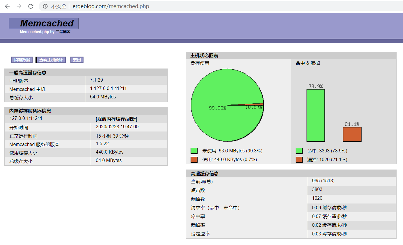This screenshot has width=403, height=245.
Task: Click the 设定速率 row label
Action: [x=200, y=234]
